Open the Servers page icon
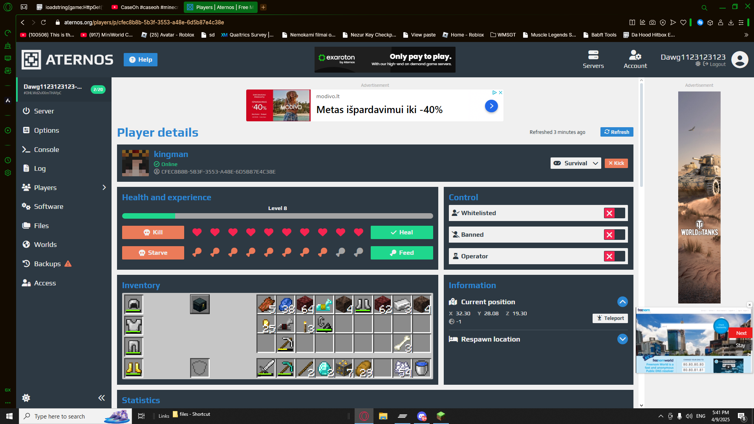This screenshot has width=754, height=424. coord(593,59)
